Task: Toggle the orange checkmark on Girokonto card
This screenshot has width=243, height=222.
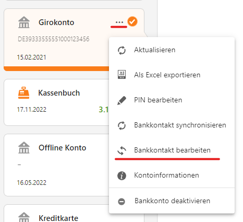Action: tap(132, 21)
